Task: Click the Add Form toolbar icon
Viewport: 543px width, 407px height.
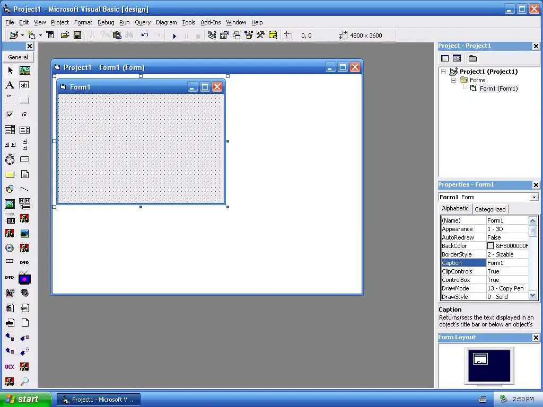Action: point(31,35)
